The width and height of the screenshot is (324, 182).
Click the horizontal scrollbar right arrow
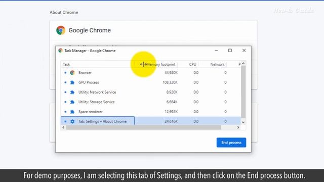pyautogui.click(x=238, y=127)
